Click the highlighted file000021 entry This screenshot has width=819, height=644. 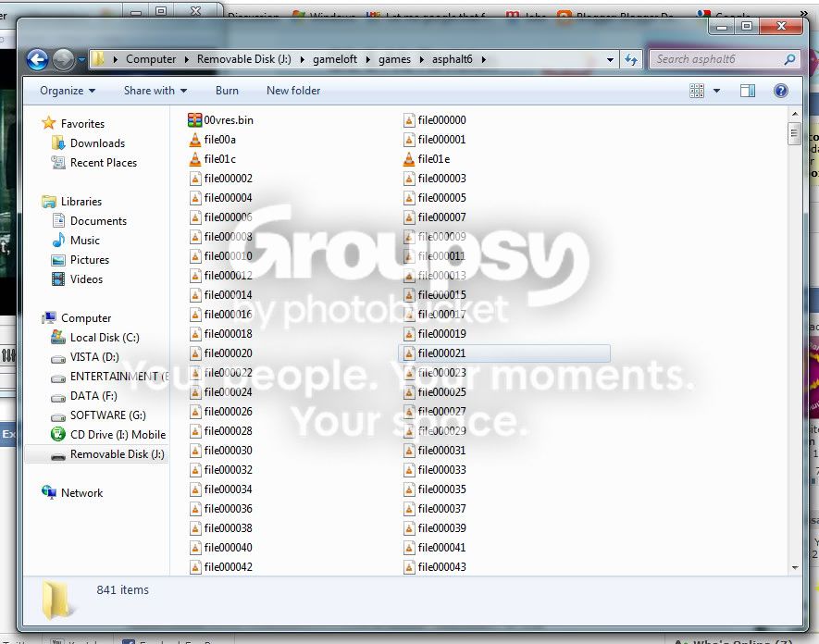[x=504, y=353]
